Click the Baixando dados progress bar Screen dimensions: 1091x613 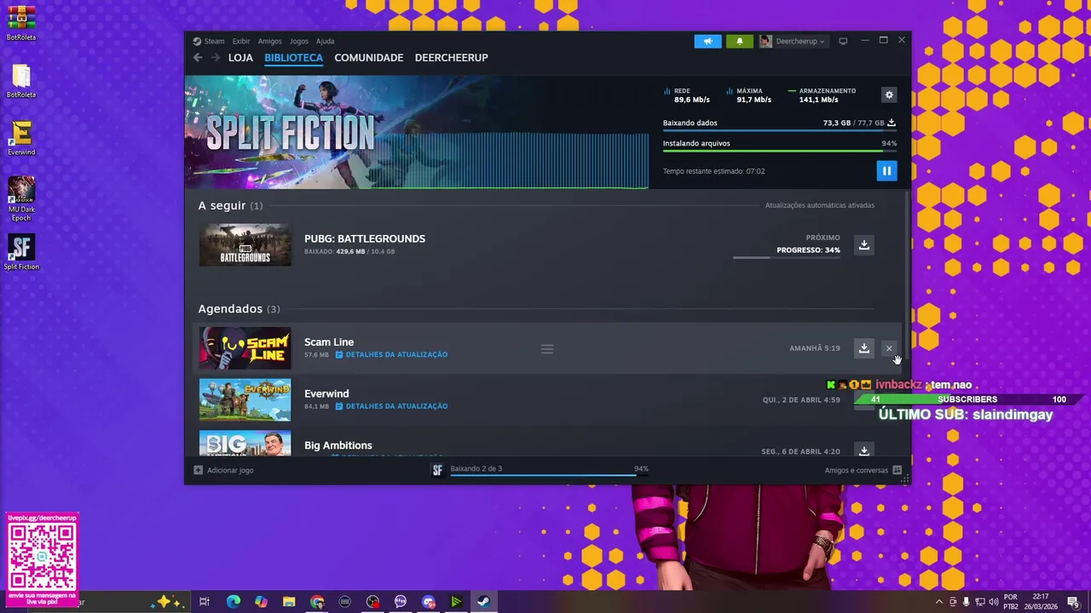click(x=779, y=131)
